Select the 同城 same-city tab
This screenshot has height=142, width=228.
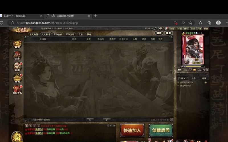[x=204, y=78]
